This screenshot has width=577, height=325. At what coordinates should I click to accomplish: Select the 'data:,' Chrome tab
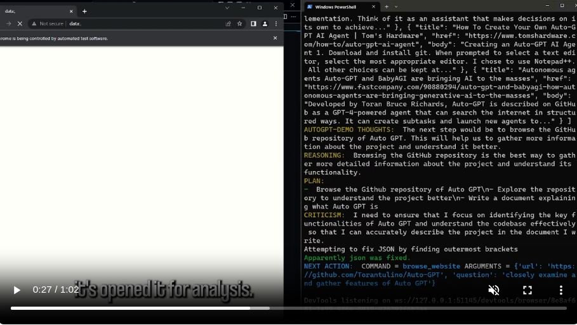pyautogui.click(x=37, y=11)
